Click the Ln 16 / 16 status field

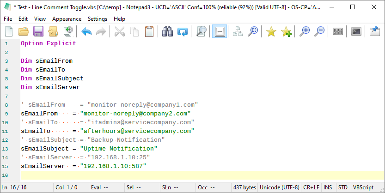click(x=27, y=187)
